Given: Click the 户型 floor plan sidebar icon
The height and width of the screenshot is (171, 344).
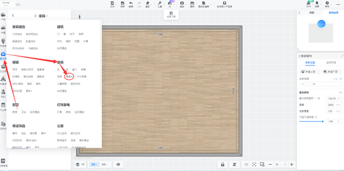Looking at the screenshot, I should (x=3, y=15).
